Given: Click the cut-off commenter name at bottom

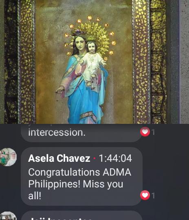Looking at the screenshot, I should click(60, 219).
